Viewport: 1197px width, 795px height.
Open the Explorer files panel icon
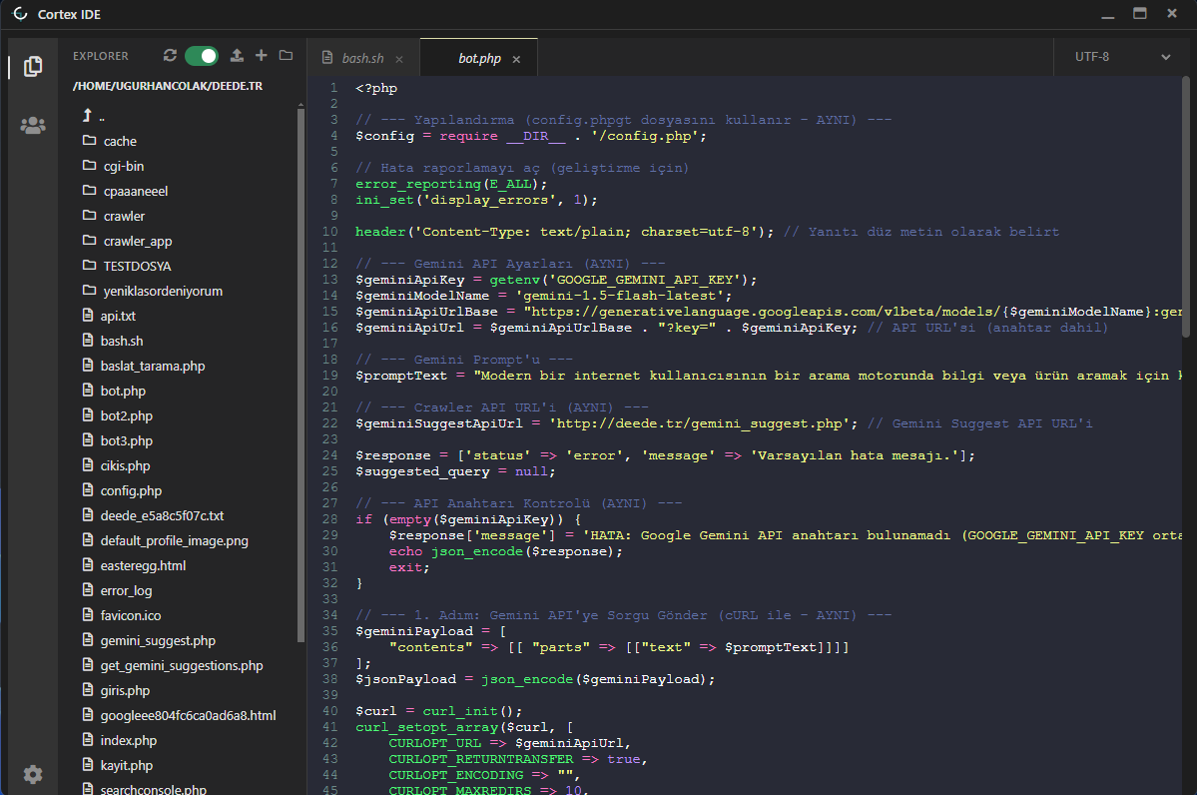[33, 67]
